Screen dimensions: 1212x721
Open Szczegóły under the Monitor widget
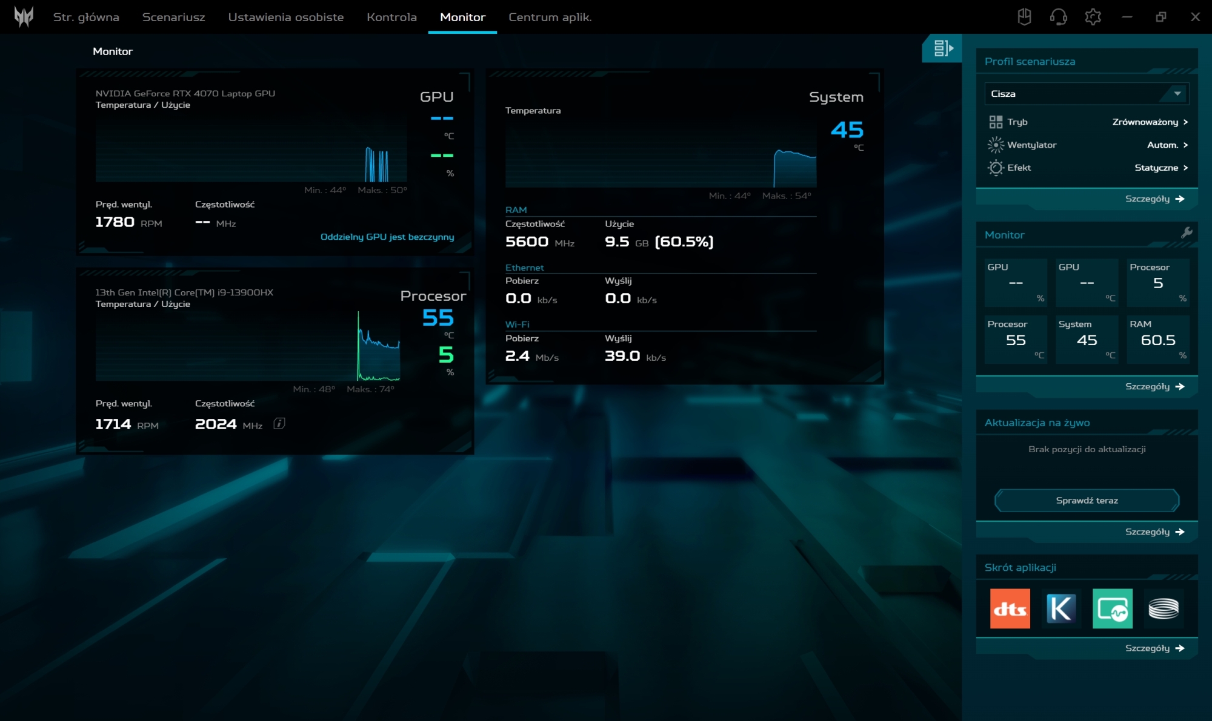coord(1154,386)
